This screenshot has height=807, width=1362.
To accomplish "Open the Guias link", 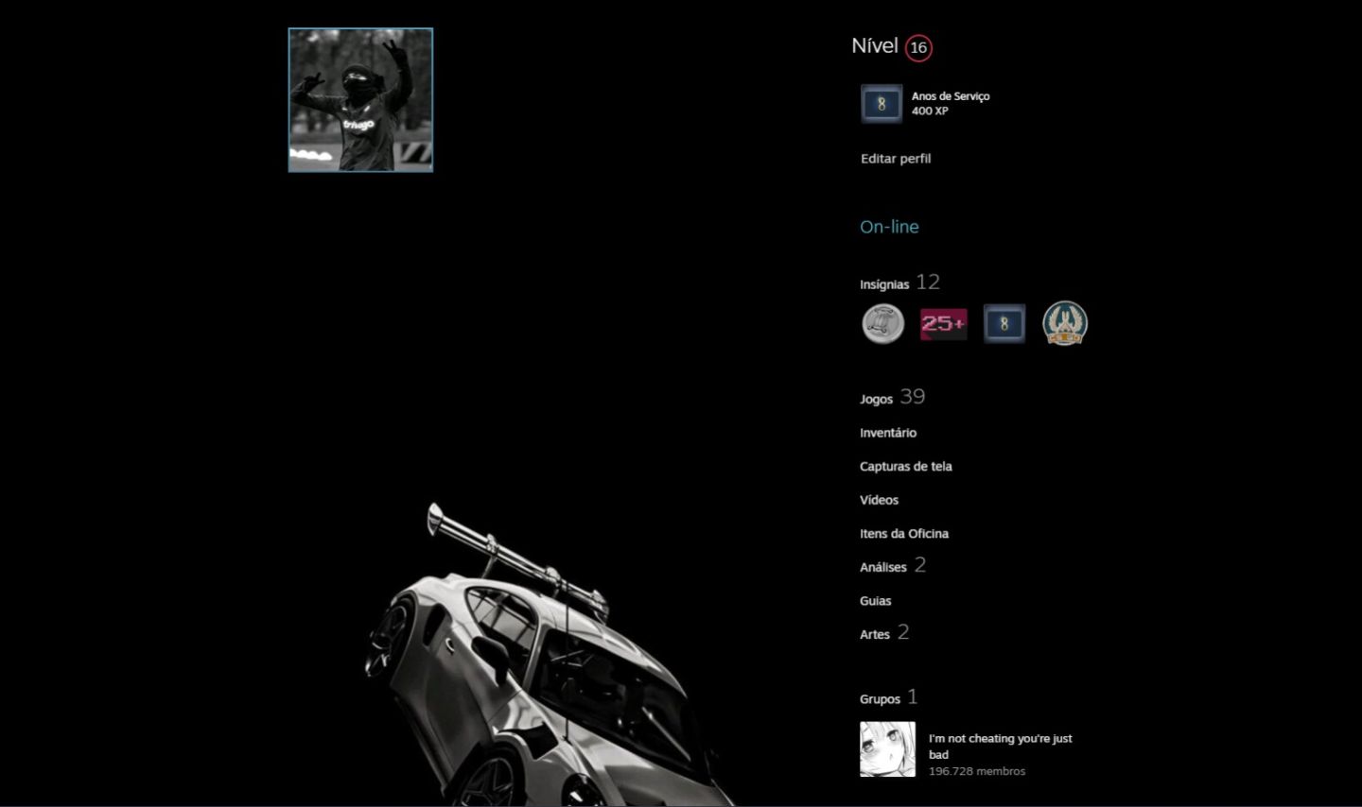I will coord(876,600).
